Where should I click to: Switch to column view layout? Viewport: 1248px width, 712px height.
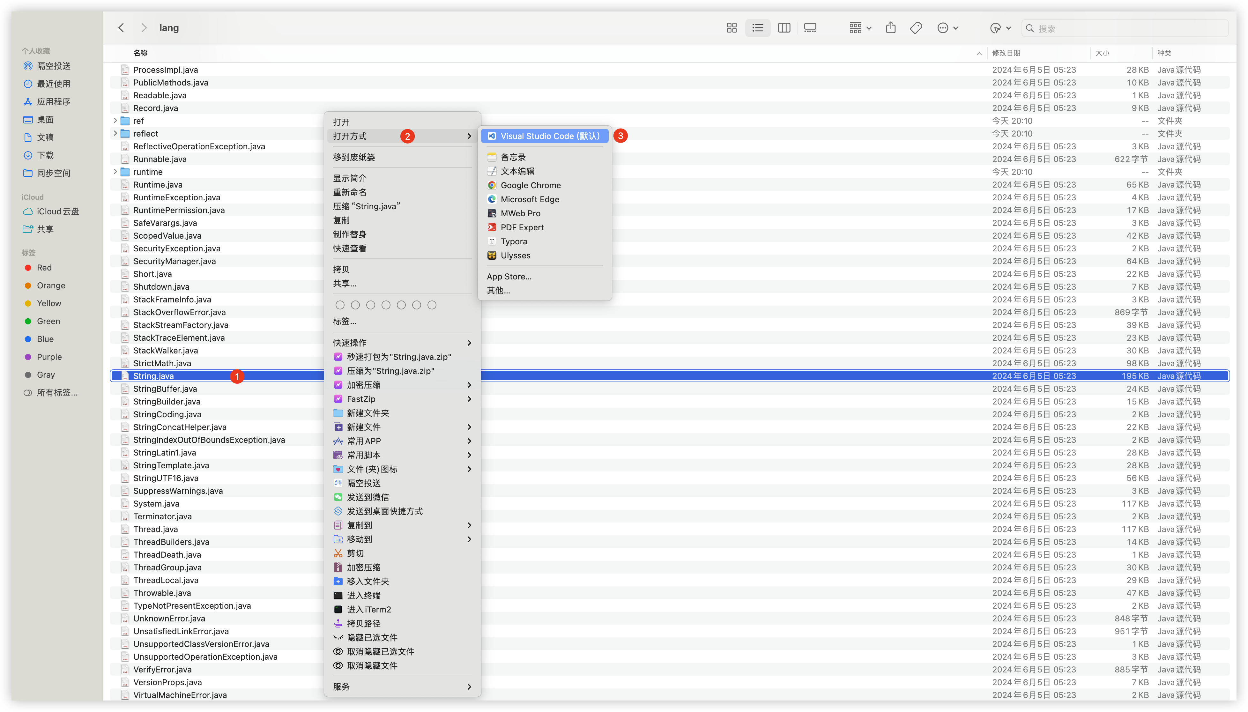tap(784, 28)
